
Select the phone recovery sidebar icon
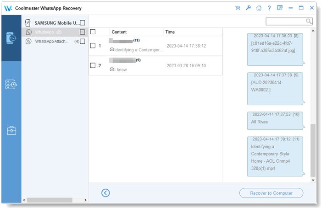[x=11, y=38]
